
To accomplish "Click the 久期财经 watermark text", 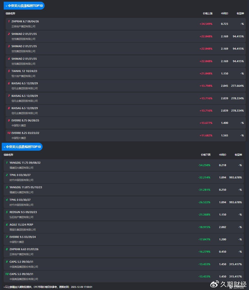I will point(234,284).
